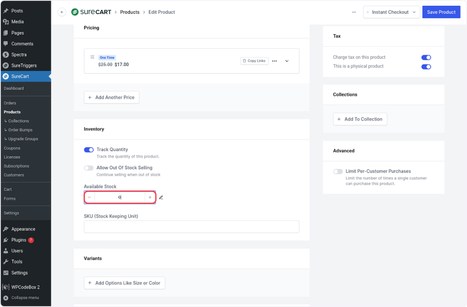Click the minus icon to decrease available stock
The width and height of the screenshot is (467, 307).
click(x=89, y=197)
